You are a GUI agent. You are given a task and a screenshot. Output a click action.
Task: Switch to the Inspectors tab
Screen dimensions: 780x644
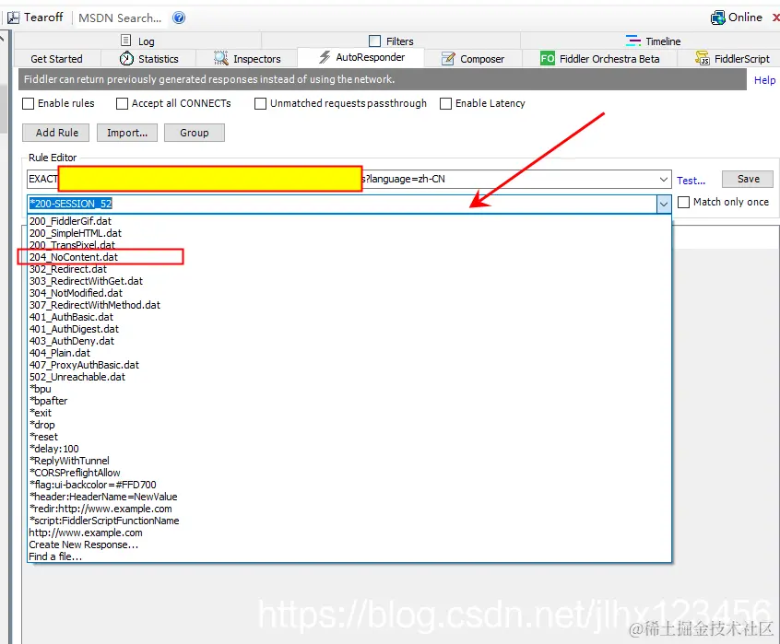coord(247,59)
